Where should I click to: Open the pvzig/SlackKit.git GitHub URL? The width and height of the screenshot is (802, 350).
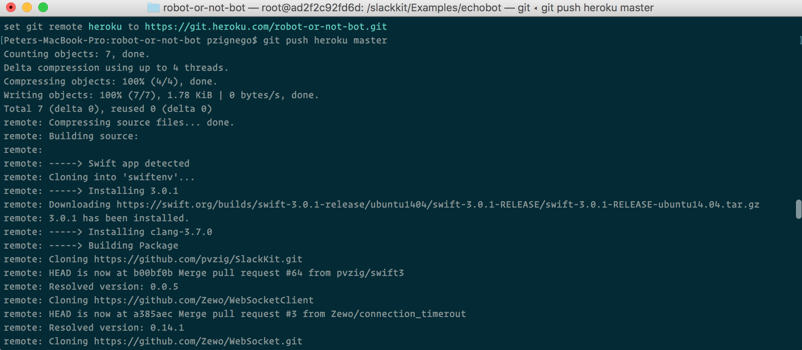[198, 259]
